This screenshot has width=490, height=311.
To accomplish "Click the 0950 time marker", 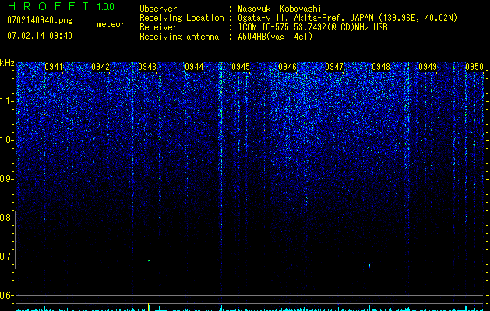I will click(x=474, y=67).
